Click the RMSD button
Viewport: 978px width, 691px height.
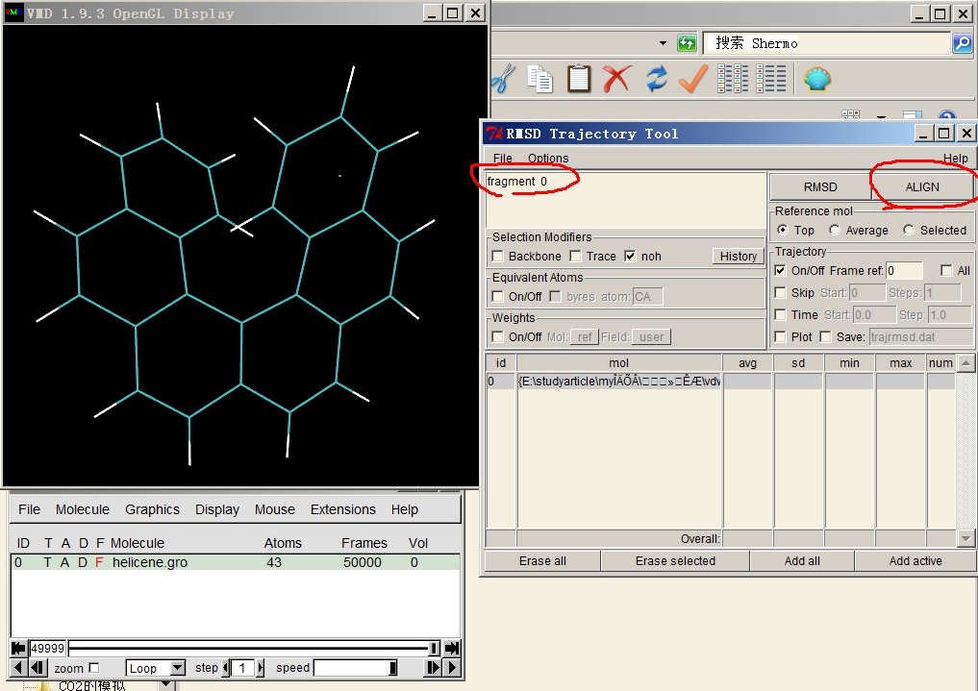[x=819, y=186]
